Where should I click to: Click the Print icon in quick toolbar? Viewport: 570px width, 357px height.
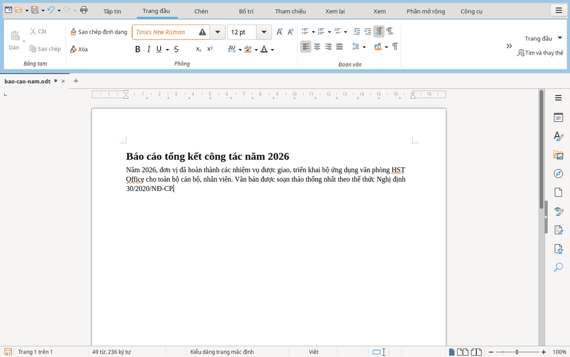pos(84,10)
